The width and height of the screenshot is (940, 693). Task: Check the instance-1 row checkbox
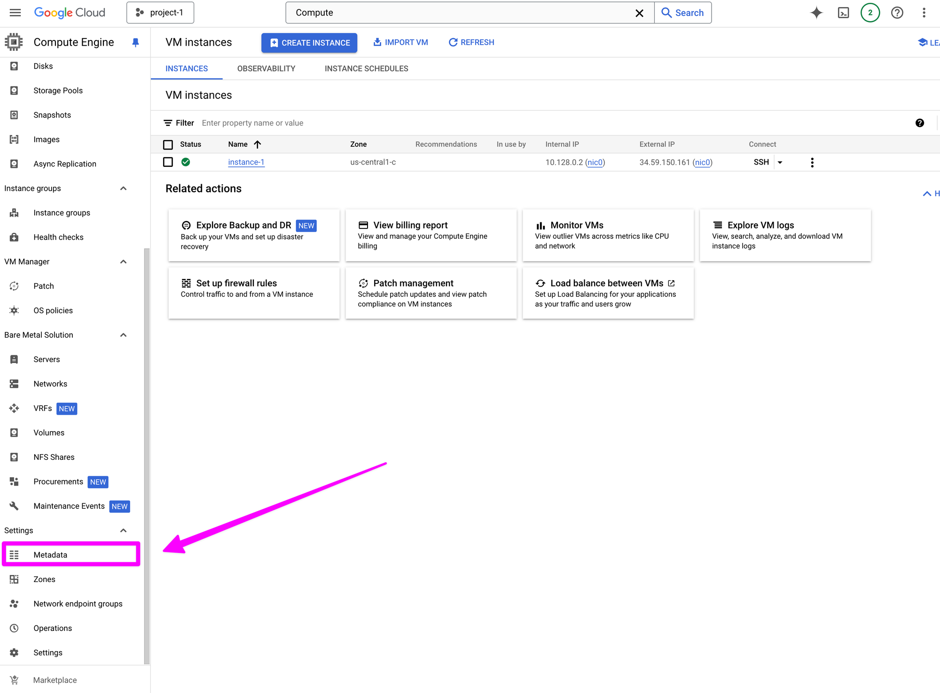pyautogui.click(x=168, y=162)
